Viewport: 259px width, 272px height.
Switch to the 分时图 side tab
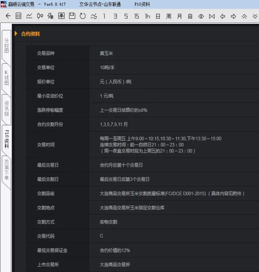pos(6,45)
